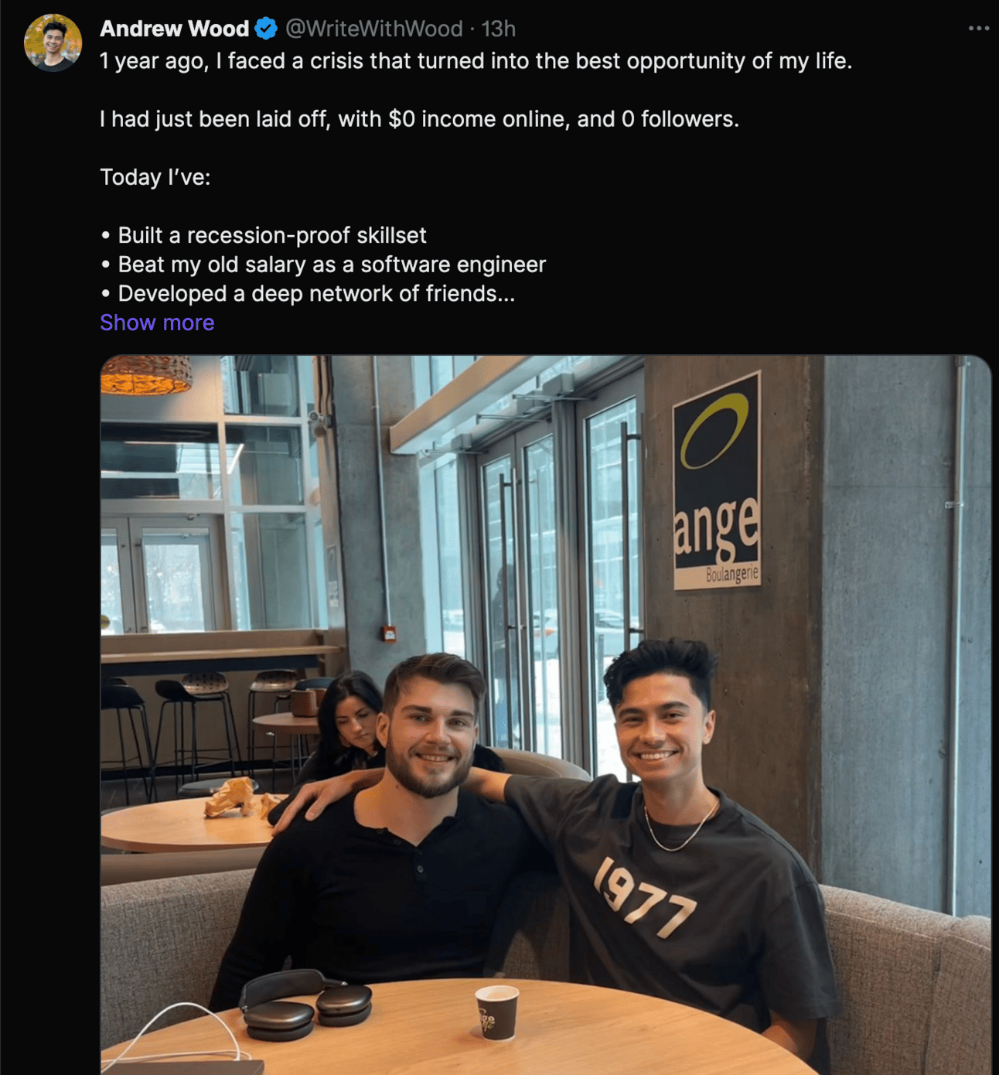Click the "Today I've:" text line

[x=155, y=177]
